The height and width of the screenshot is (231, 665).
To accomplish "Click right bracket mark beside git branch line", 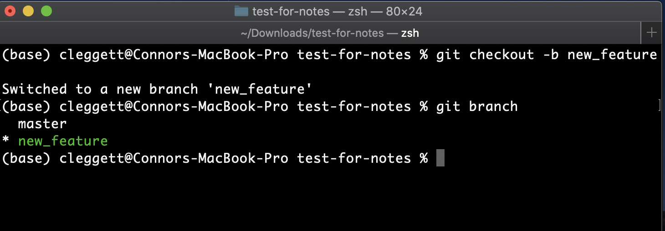I will (660, 105).
